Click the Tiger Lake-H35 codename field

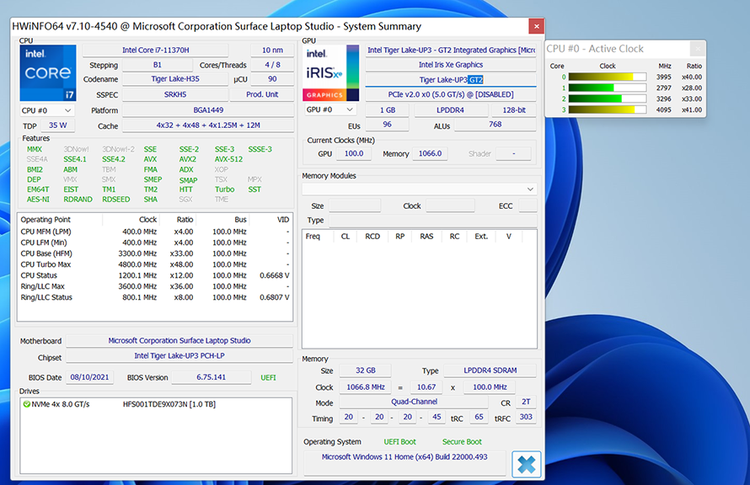pos(175,79)
